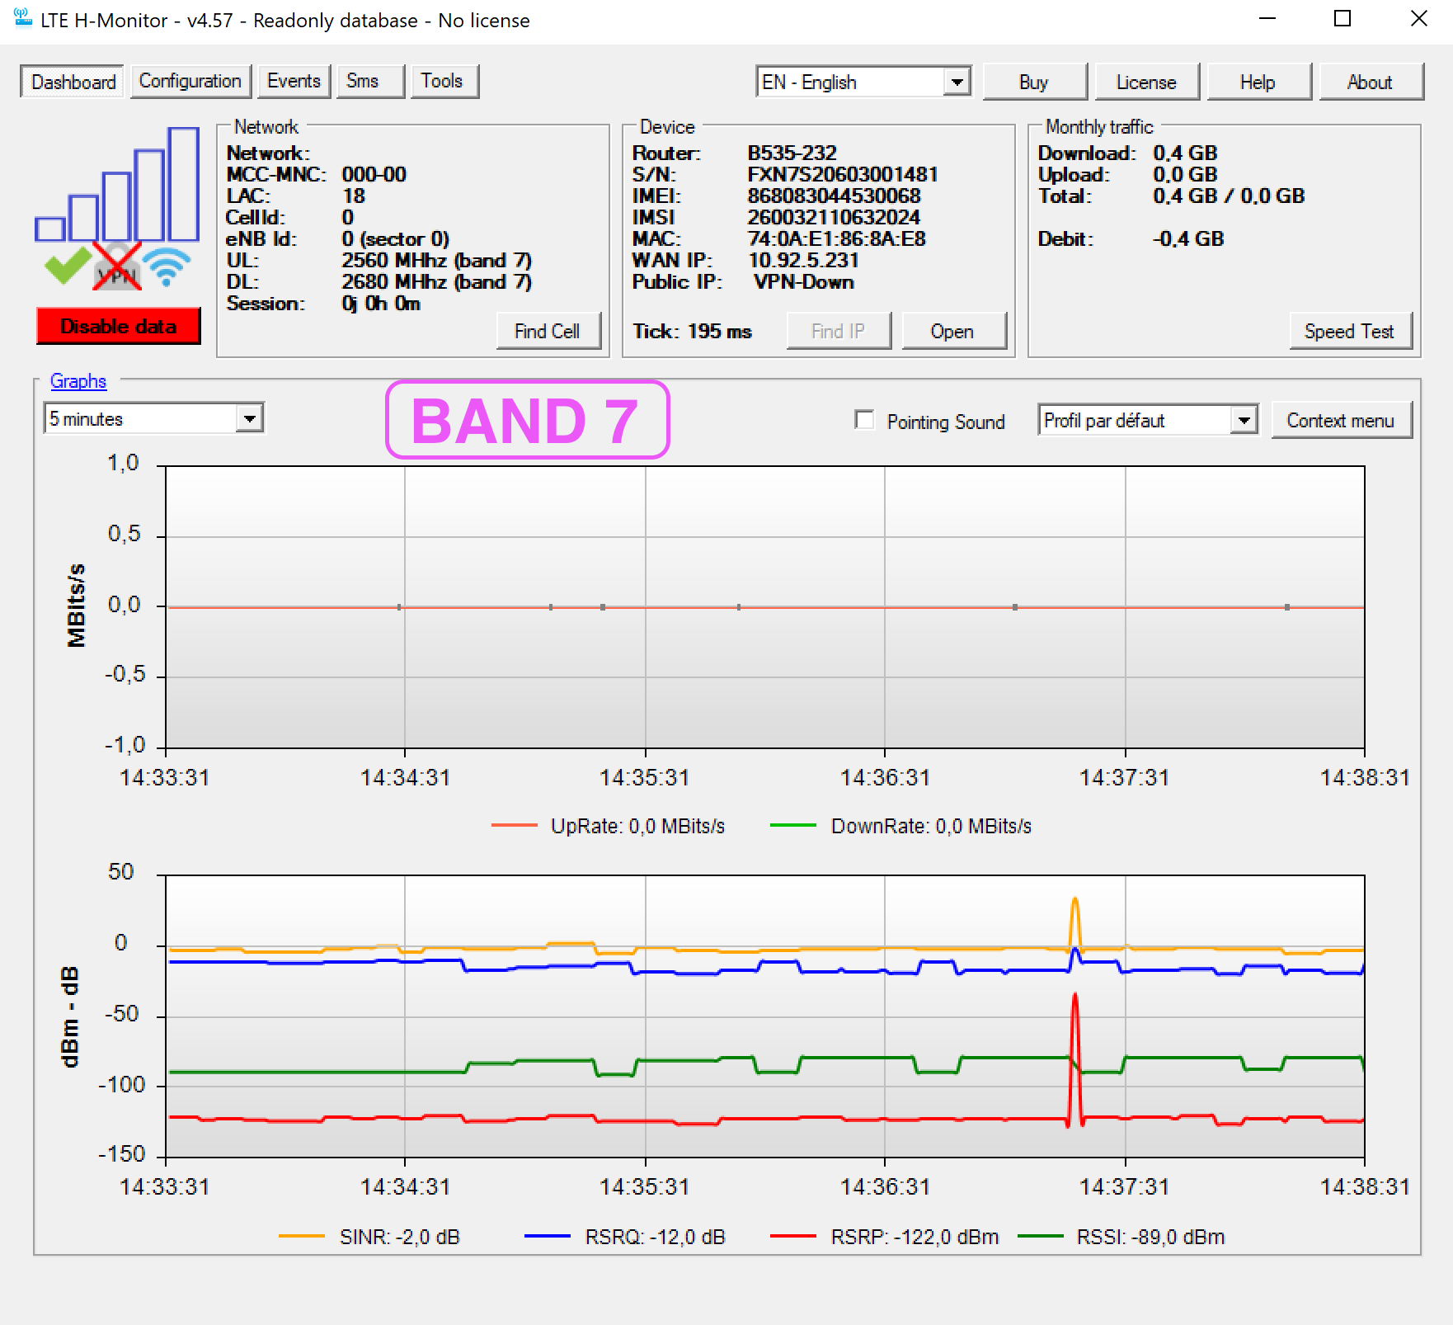Click the eNB Id value 0 (sector 0)
1453x1325 pixels.
[x=396, y=238]
